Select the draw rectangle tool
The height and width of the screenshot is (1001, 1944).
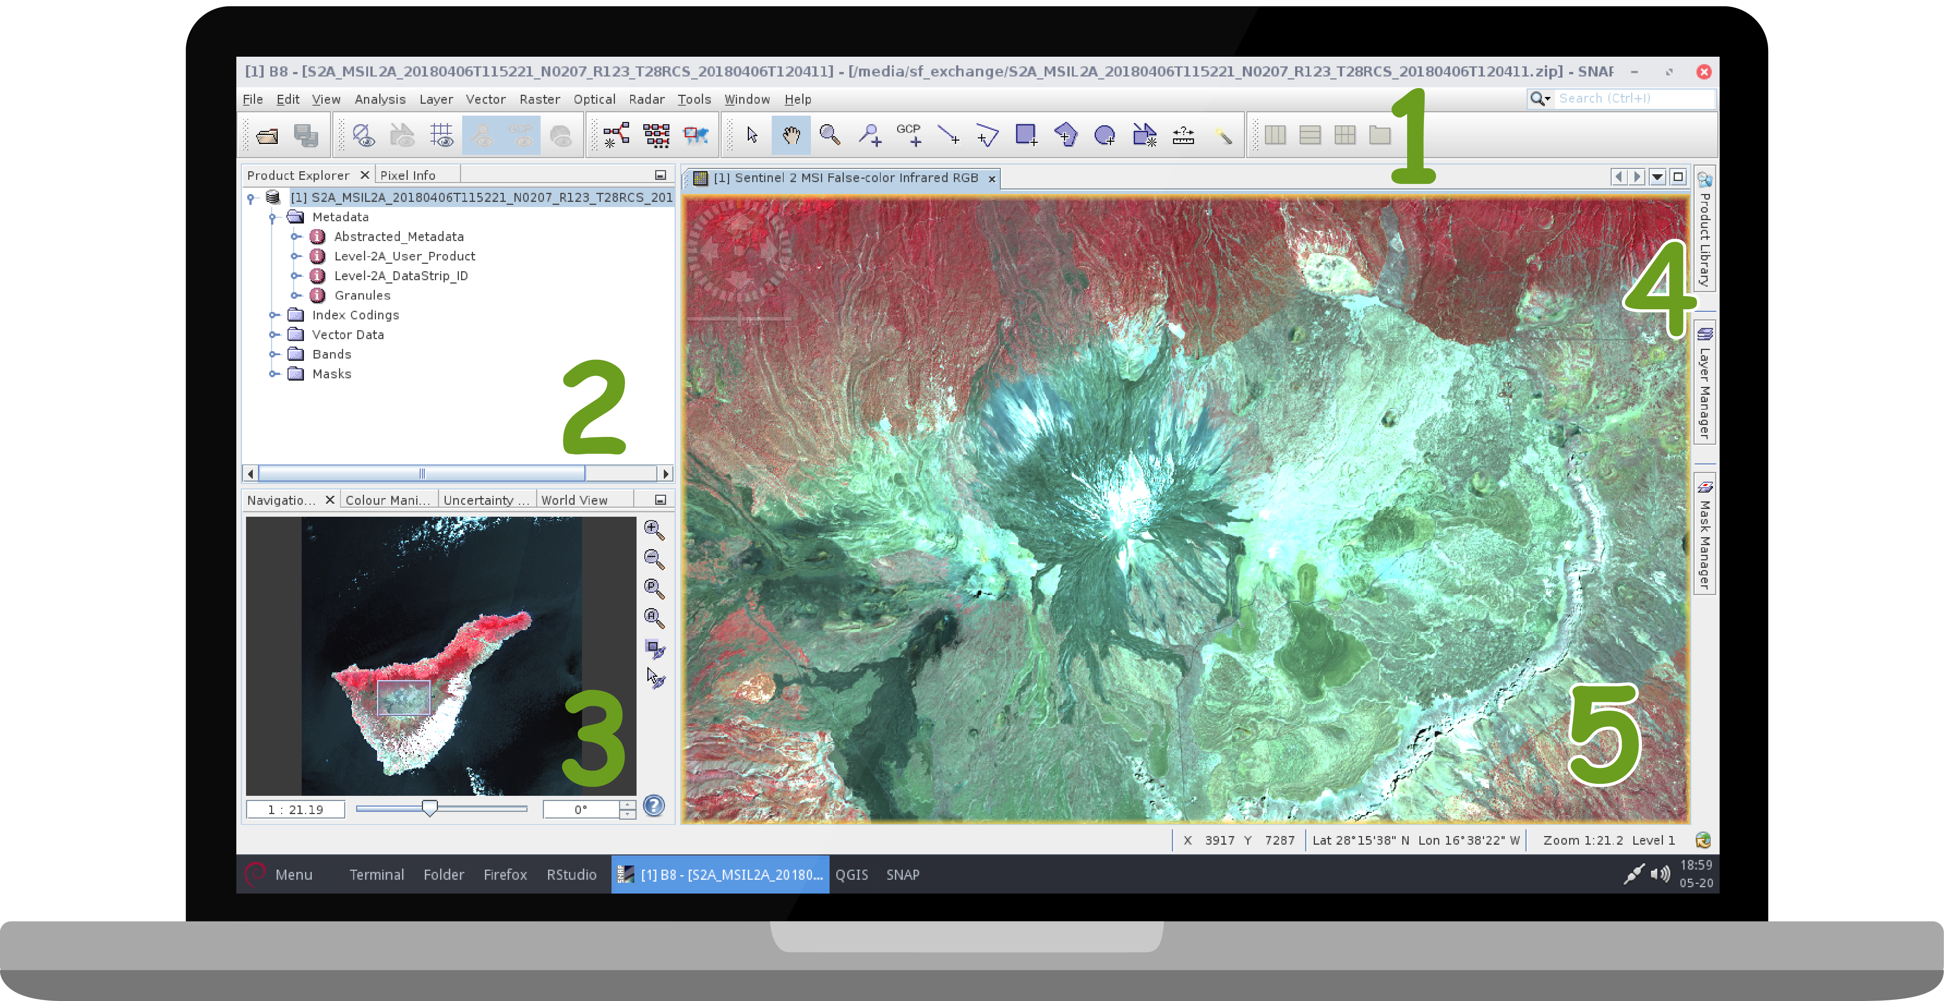1026,136
